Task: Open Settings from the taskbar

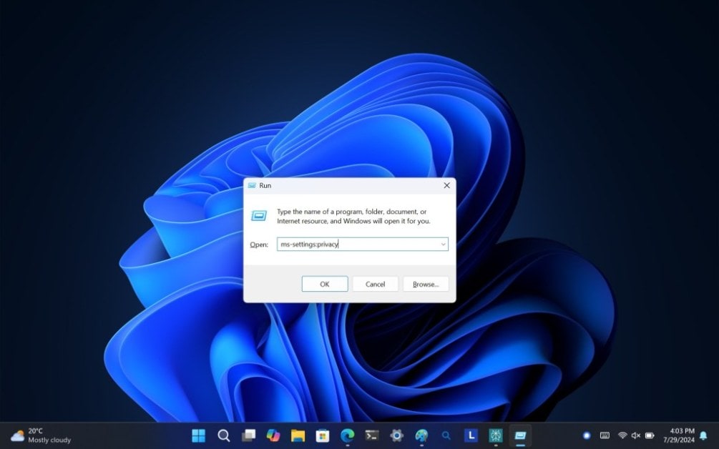Action: 396,435
